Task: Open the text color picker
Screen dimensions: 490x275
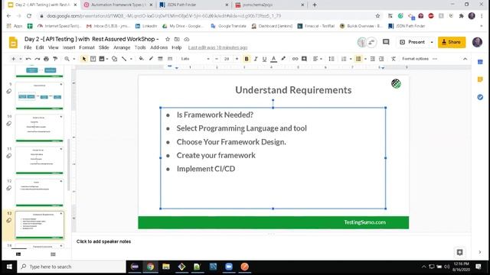Action: 274,59
